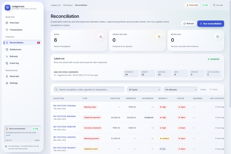Click the exception search field
The height and width of the screenshot is (154, 231).
pyautogui.click(x=89, y=89)
